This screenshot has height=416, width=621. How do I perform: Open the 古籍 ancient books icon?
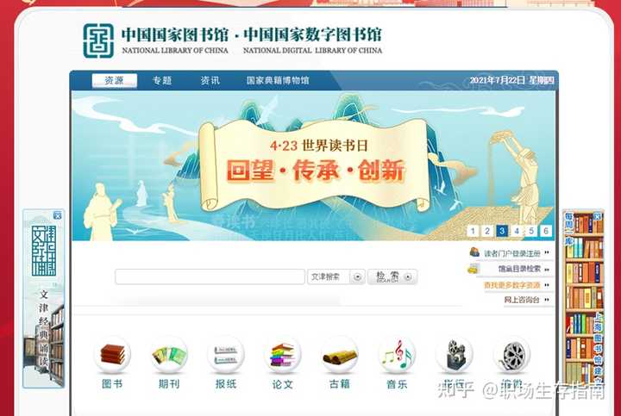(x=340, y=355)
